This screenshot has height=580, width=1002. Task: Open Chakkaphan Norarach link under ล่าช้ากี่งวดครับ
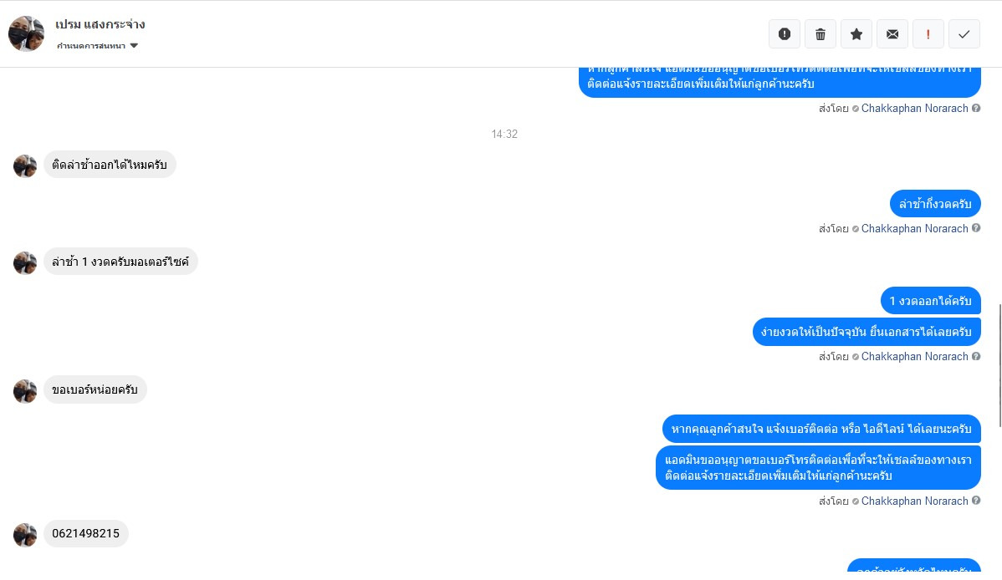pyautogui.click(x=914, y=229)
